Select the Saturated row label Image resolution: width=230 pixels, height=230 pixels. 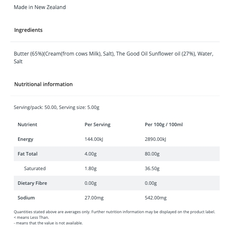(35, 168)
